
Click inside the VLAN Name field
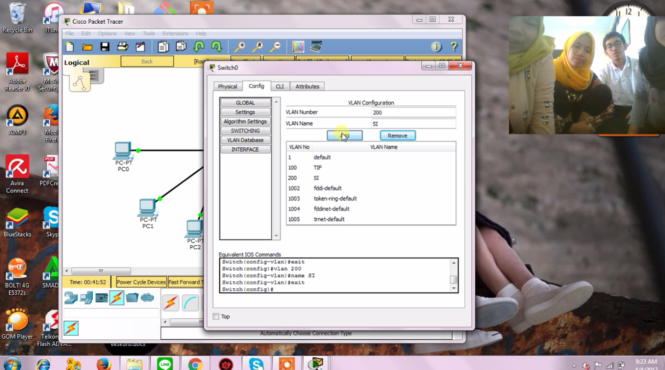pyautogui.click(x=413, y=124)
